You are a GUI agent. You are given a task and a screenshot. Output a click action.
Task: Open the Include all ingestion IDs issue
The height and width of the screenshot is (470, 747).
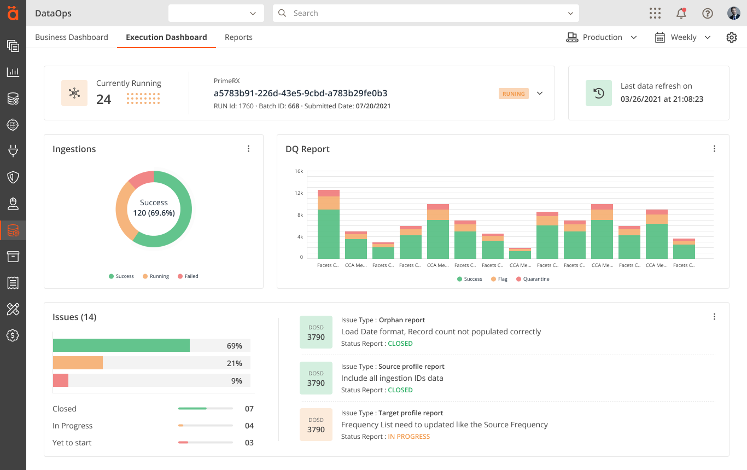[x=392, y=378]
